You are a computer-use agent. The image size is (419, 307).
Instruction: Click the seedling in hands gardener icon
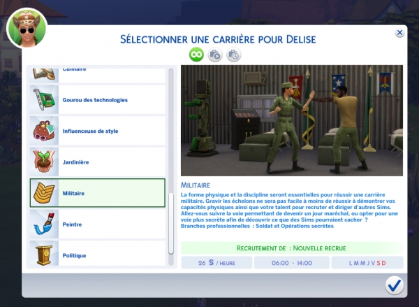(x=44, y=162)
